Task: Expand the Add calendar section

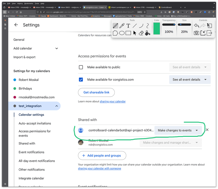Action: tap(57, 48)
